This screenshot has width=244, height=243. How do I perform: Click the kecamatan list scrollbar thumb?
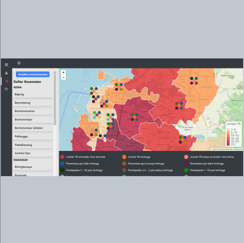coord(55,98)
